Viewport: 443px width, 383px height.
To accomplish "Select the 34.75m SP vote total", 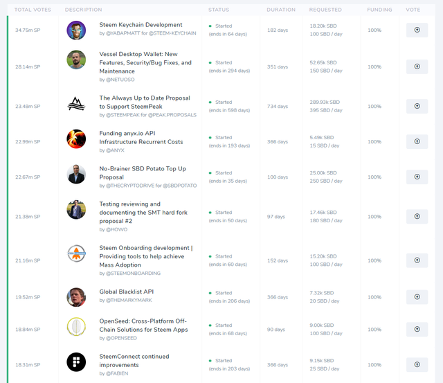I will [28, 30].
